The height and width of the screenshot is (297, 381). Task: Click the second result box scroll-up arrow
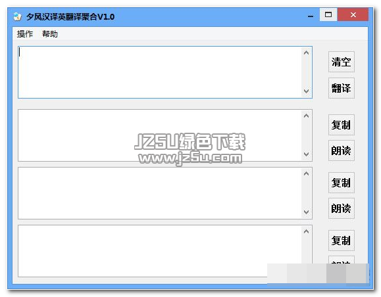(x=307, y=173)
